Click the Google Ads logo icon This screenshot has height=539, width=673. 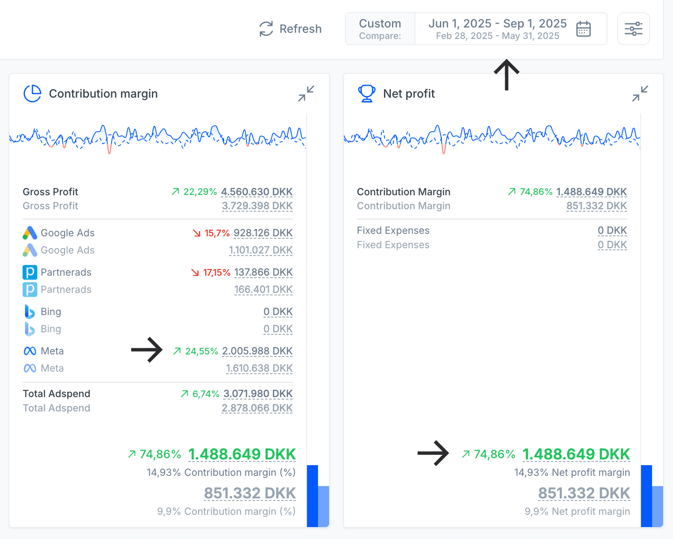point(30,233)
